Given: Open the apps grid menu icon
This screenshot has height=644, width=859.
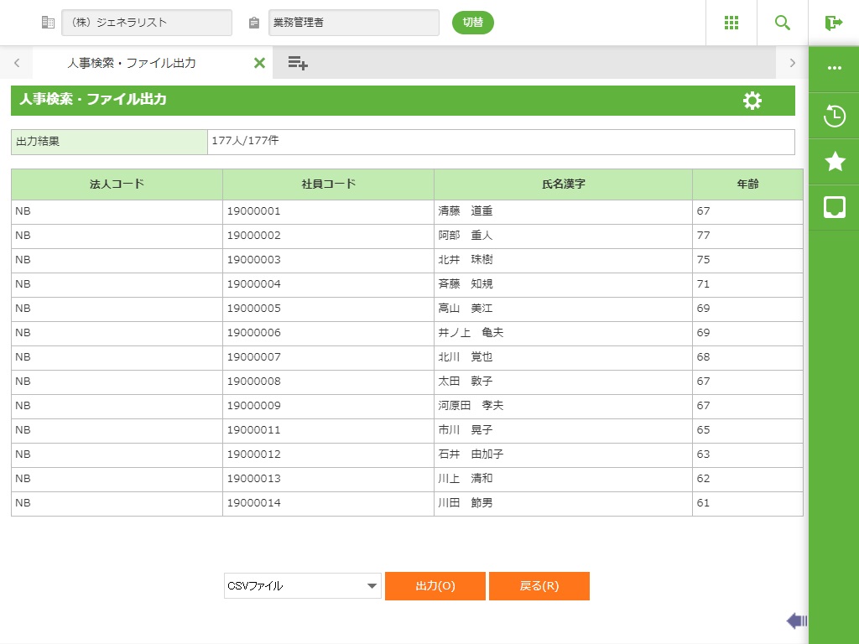Looking at the screenshot, I should coord(731,23).
